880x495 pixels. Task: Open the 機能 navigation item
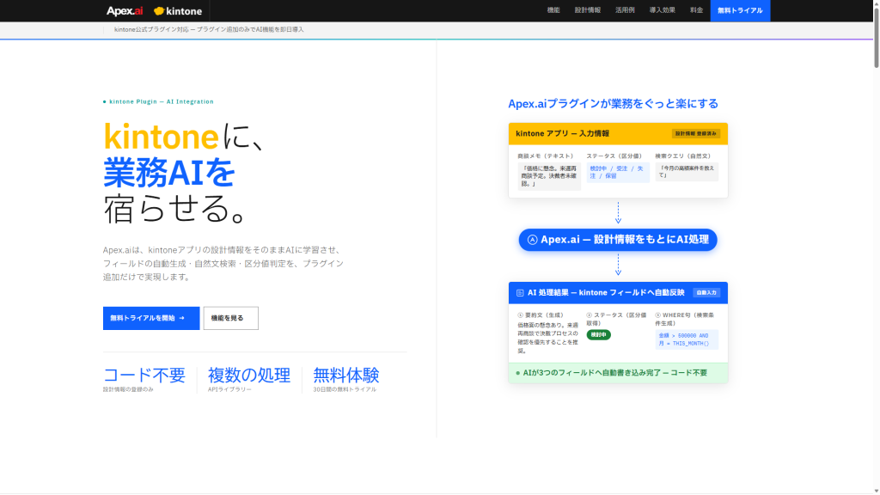(x=553, y=10)
